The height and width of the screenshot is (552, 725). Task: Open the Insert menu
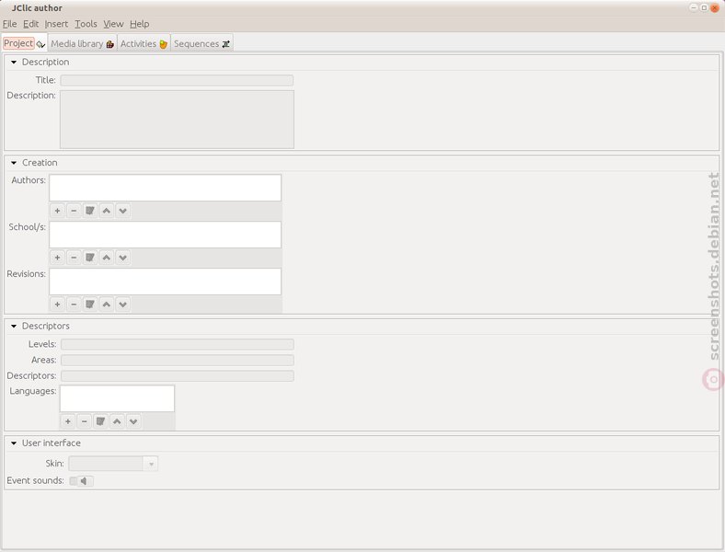tap(56, 24)
